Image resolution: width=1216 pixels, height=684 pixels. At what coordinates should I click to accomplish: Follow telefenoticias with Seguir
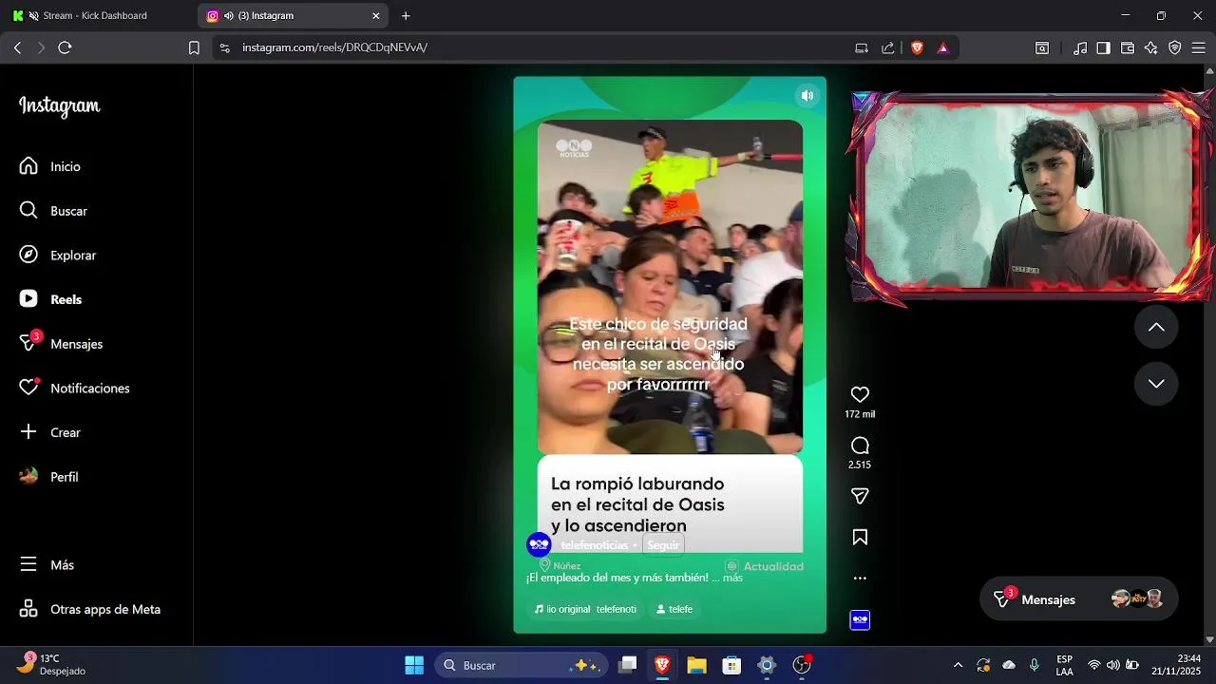(x=663, y=545)
